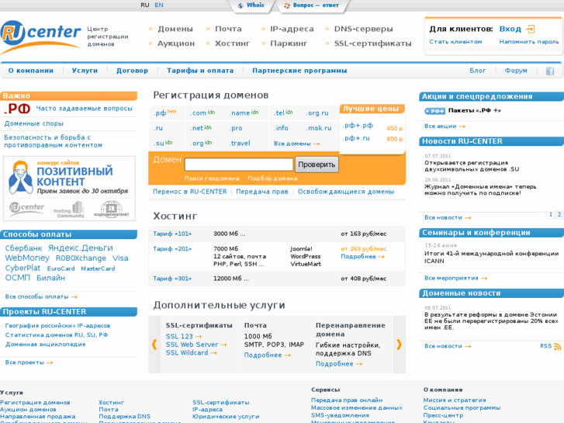
Task: Open the IP-адреса menu item
Action: coord(292,29)
